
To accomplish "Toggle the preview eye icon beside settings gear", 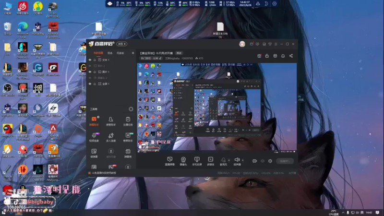I will point(263,161).
